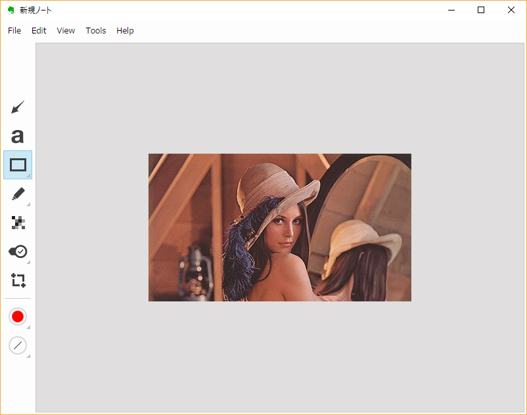
Task: Open the View menu
Action: click(x=66, y=31)
